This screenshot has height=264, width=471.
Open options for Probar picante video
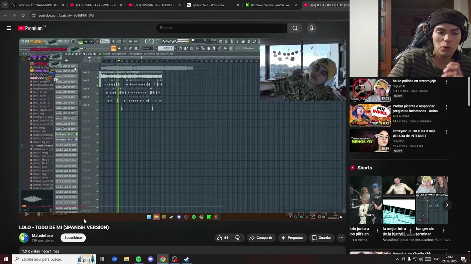[x=446, y=107]
